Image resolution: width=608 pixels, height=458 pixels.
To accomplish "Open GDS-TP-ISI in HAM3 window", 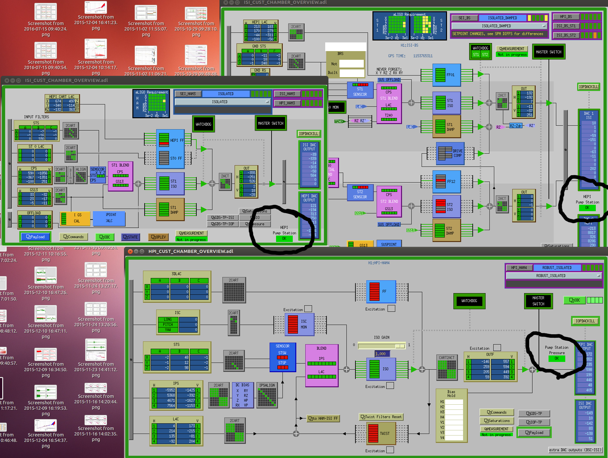I will (x=222, y=218).
